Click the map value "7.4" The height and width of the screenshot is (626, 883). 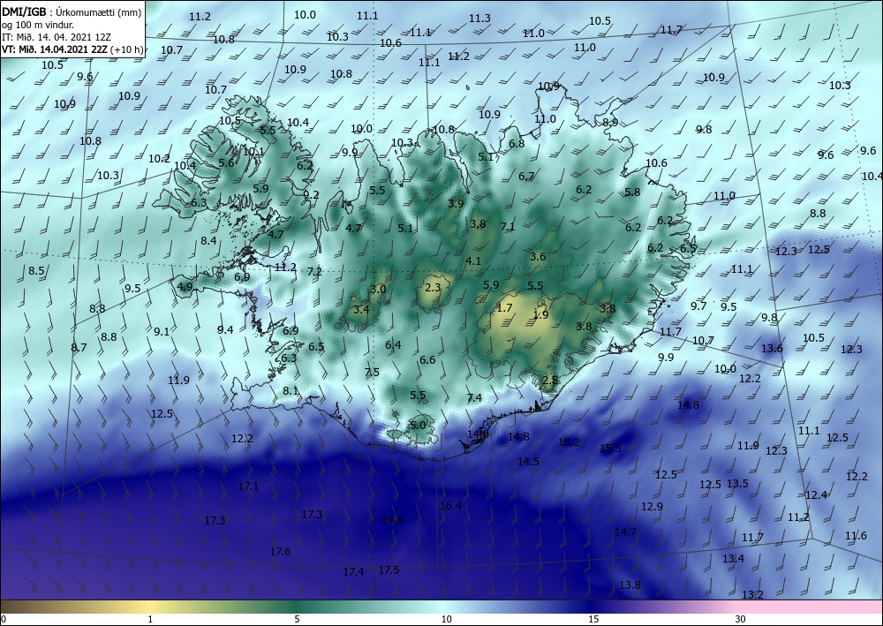[x=474, y=398]
